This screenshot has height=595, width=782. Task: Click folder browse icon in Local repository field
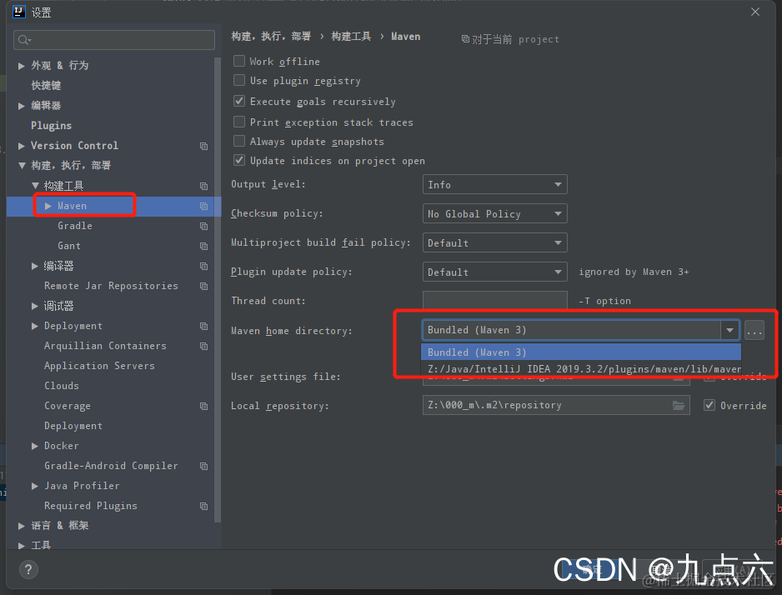coord(679,405)
